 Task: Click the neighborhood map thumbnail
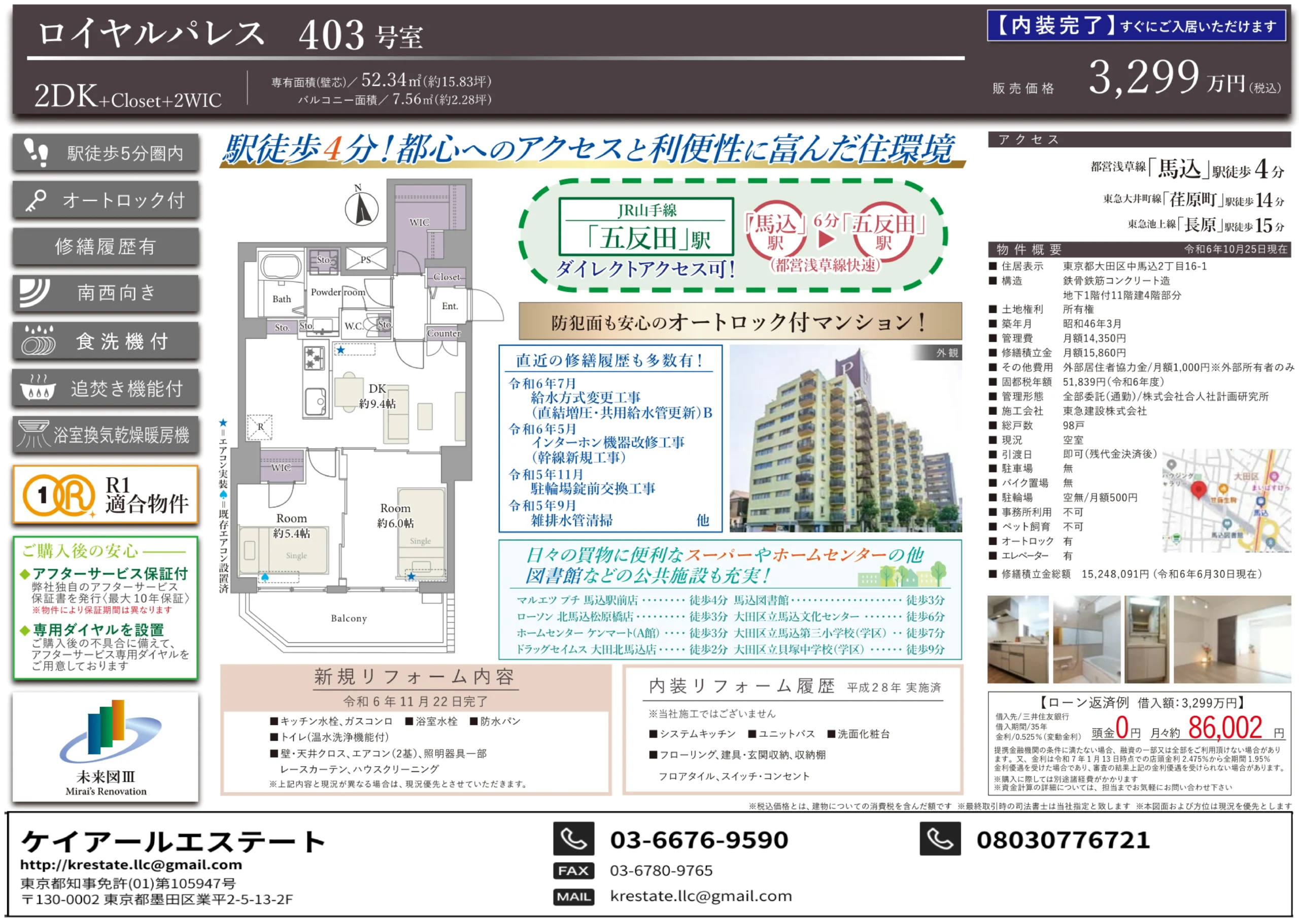(x=1226, y=500)
